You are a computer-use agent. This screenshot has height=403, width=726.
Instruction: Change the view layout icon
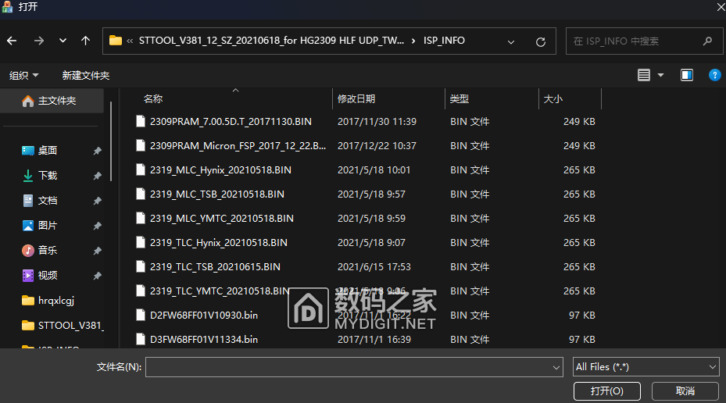click(644, 75)
